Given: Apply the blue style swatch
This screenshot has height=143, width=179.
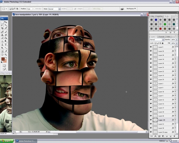Looking at the screenshot, I should pos(156,20).
